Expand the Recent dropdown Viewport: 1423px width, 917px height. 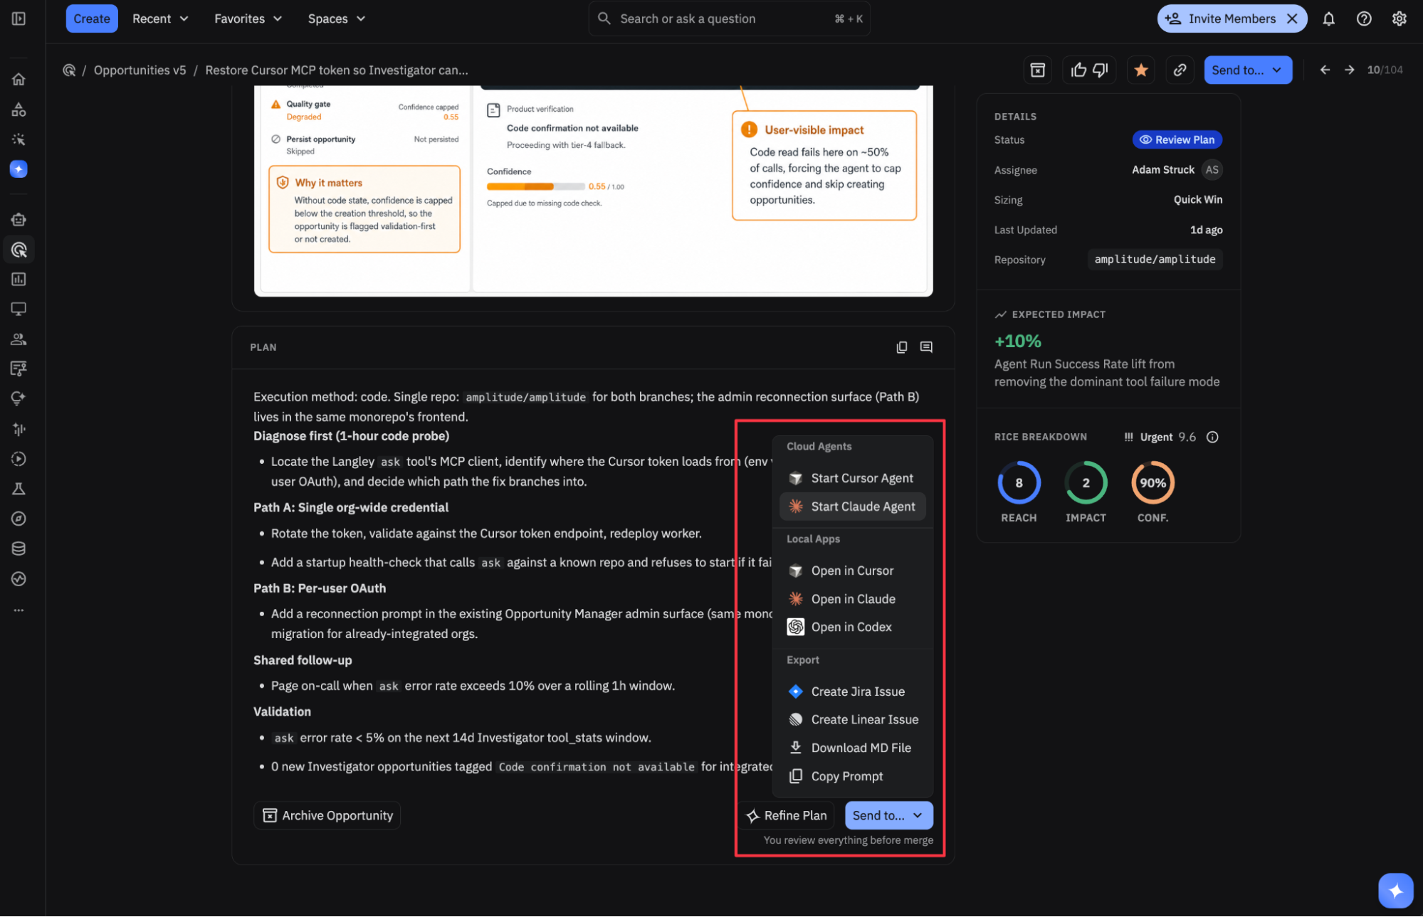coord(160,18)
